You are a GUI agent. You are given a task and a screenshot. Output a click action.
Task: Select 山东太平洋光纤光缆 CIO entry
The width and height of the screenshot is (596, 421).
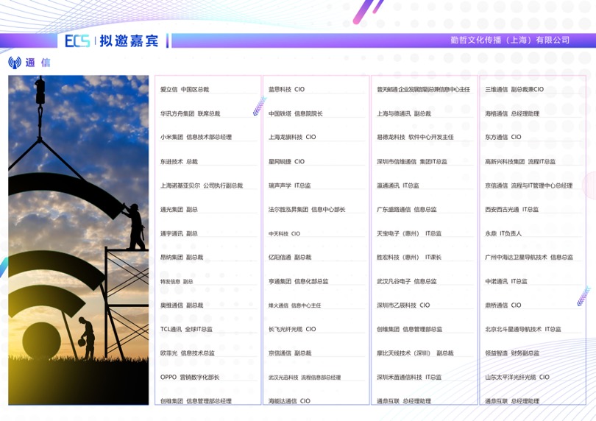pos(517,377)
